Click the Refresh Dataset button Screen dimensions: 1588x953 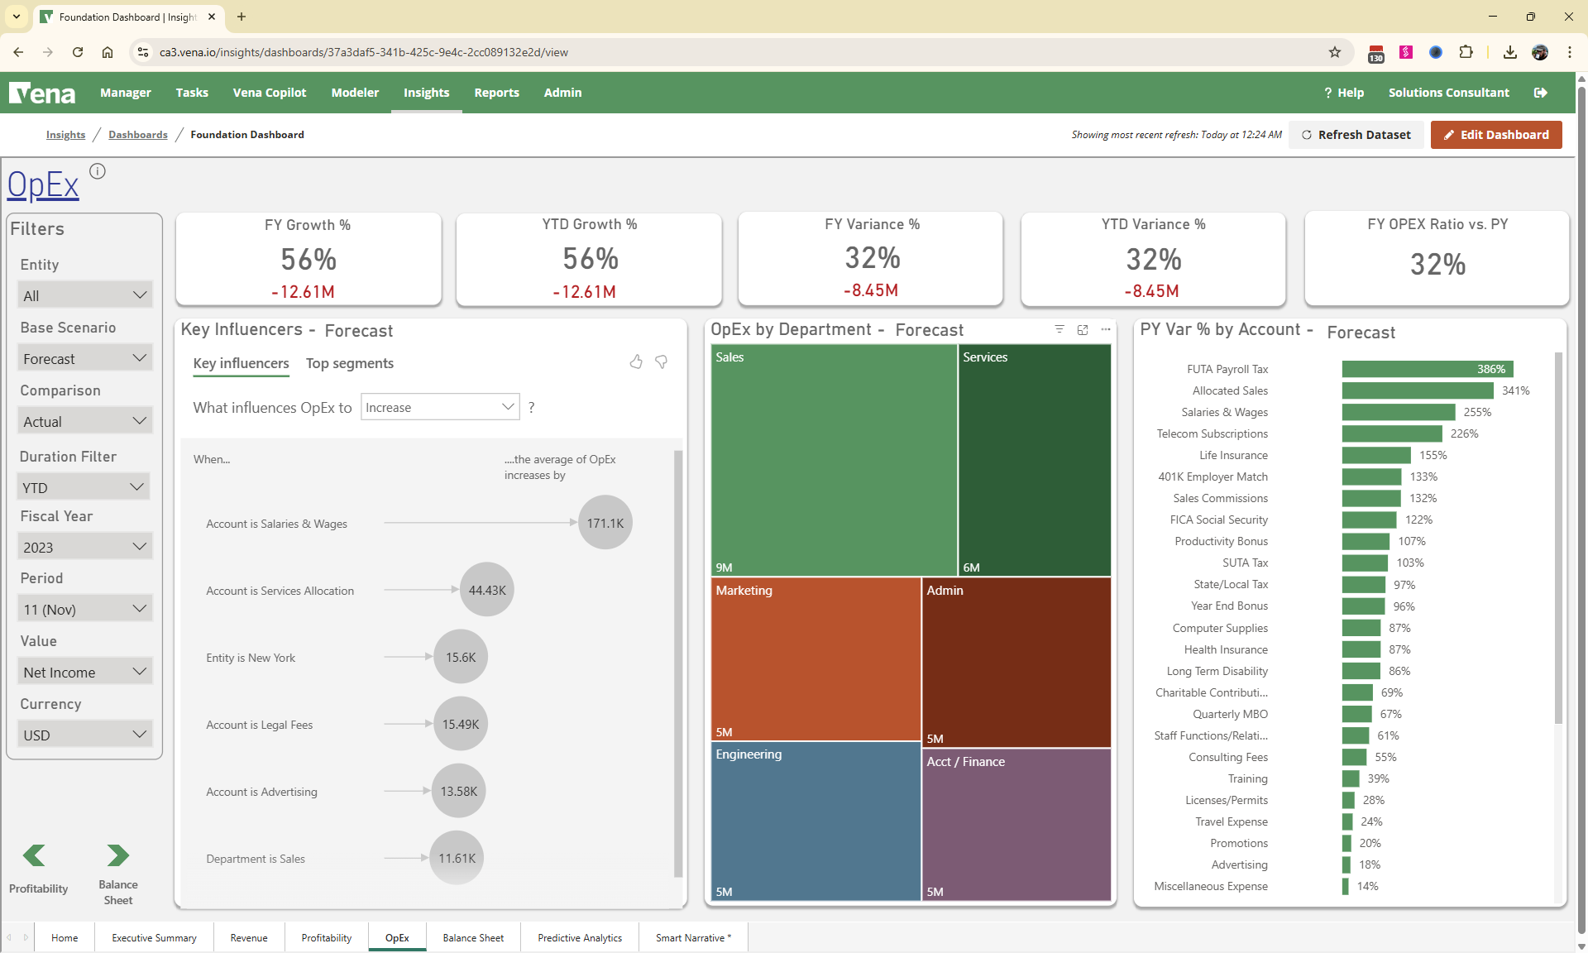coord(1356,134)
